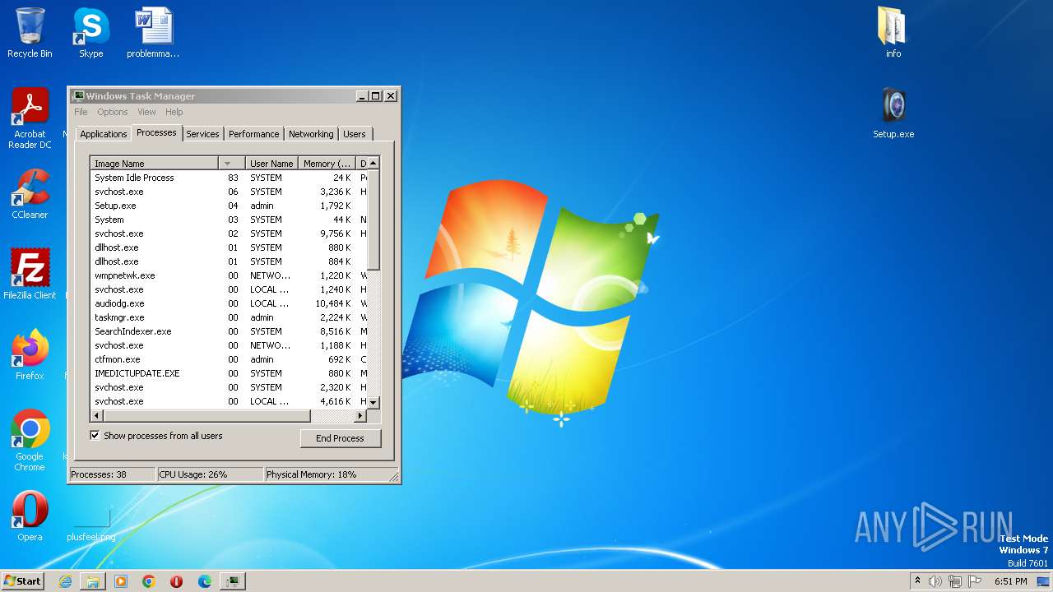Select the IMEDICTUPDATE.EXE process
This screenshot has width=1053, height=592.
pyautogui.click(x=228, y=373)
